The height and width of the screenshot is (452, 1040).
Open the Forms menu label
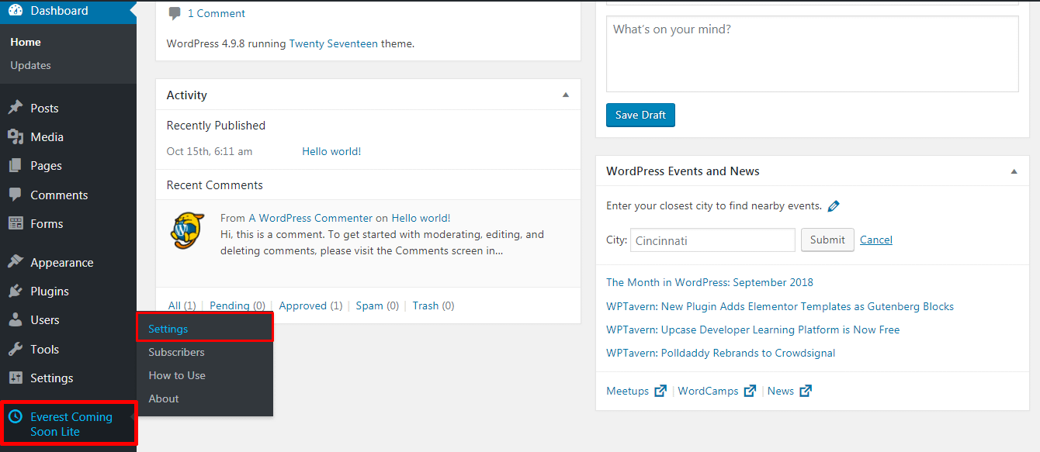coord(47,223)
